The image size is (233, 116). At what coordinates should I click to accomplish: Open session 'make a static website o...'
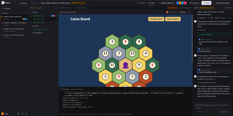point(14,18)
